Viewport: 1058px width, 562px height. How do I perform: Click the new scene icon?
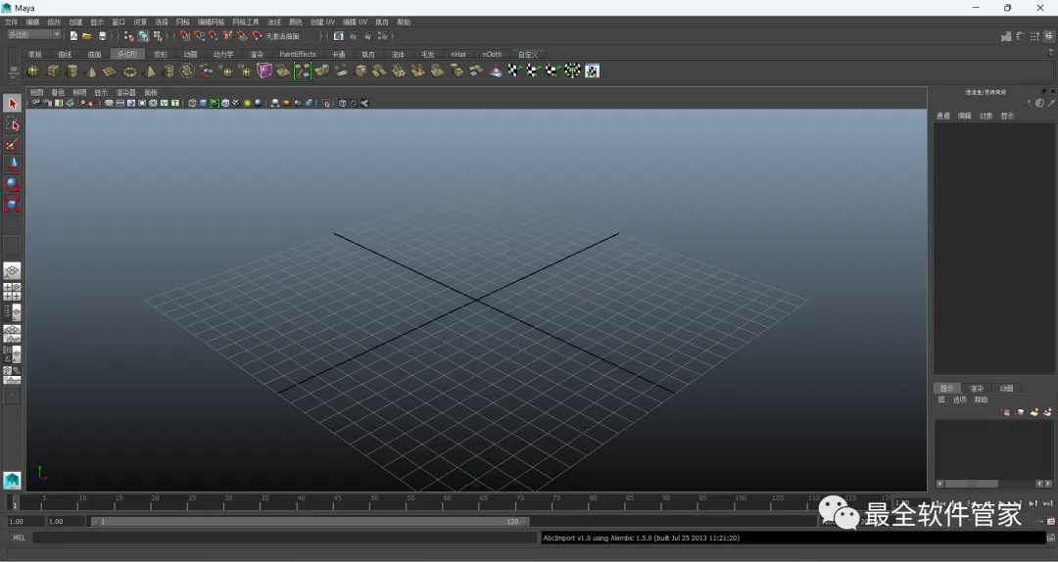point(73,36)
